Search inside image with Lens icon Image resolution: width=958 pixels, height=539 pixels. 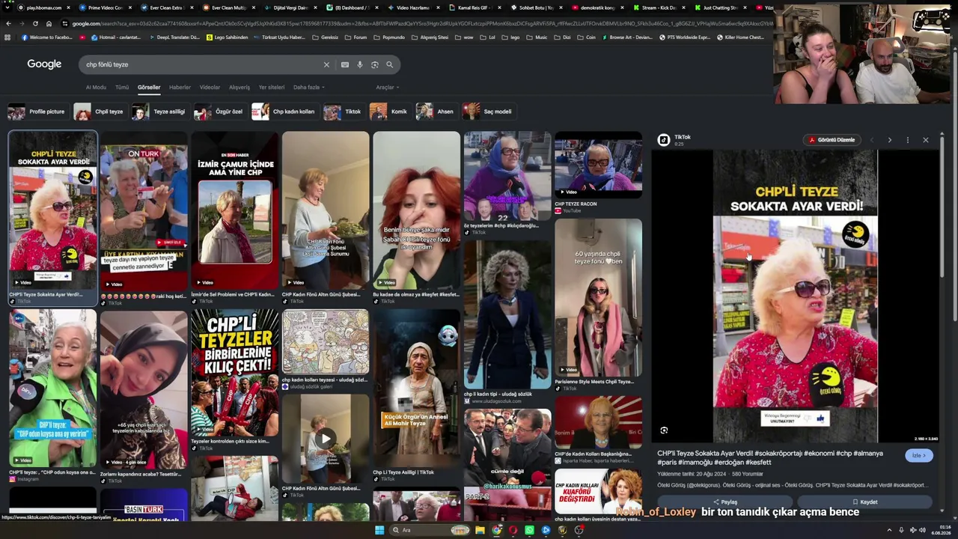(664, 430)
